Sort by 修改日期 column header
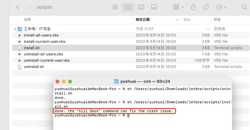 143,19
